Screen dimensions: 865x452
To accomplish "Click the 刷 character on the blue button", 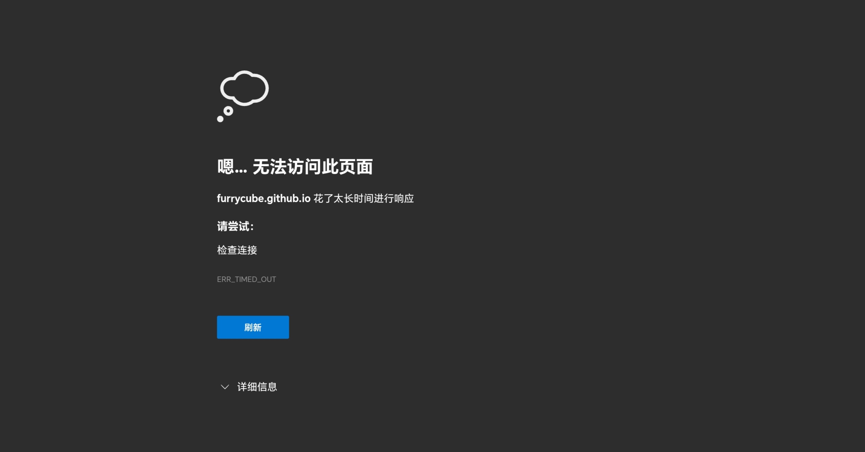I will click(x=248, y=327).
